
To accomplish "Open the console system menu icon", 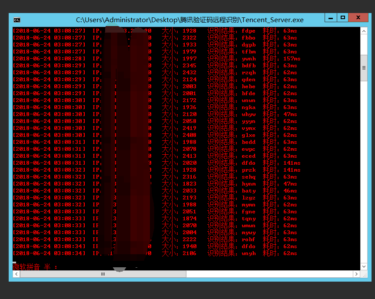I will tap(17, 20).
